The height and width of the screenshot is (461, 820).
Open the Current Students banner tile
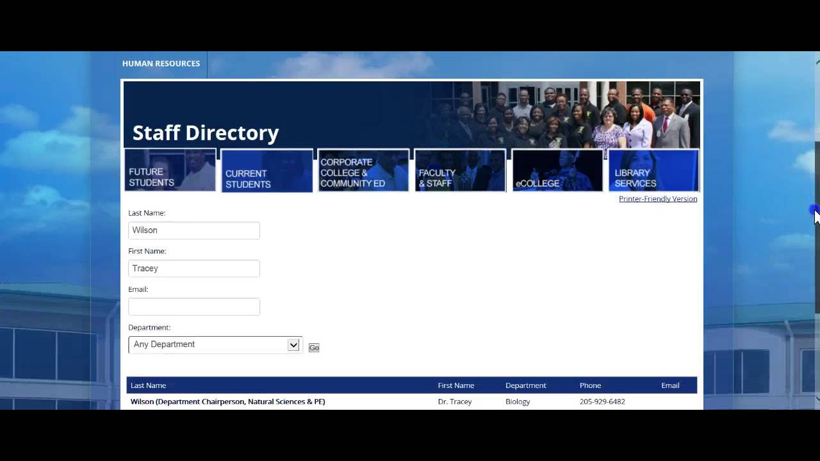coord(267,171)
